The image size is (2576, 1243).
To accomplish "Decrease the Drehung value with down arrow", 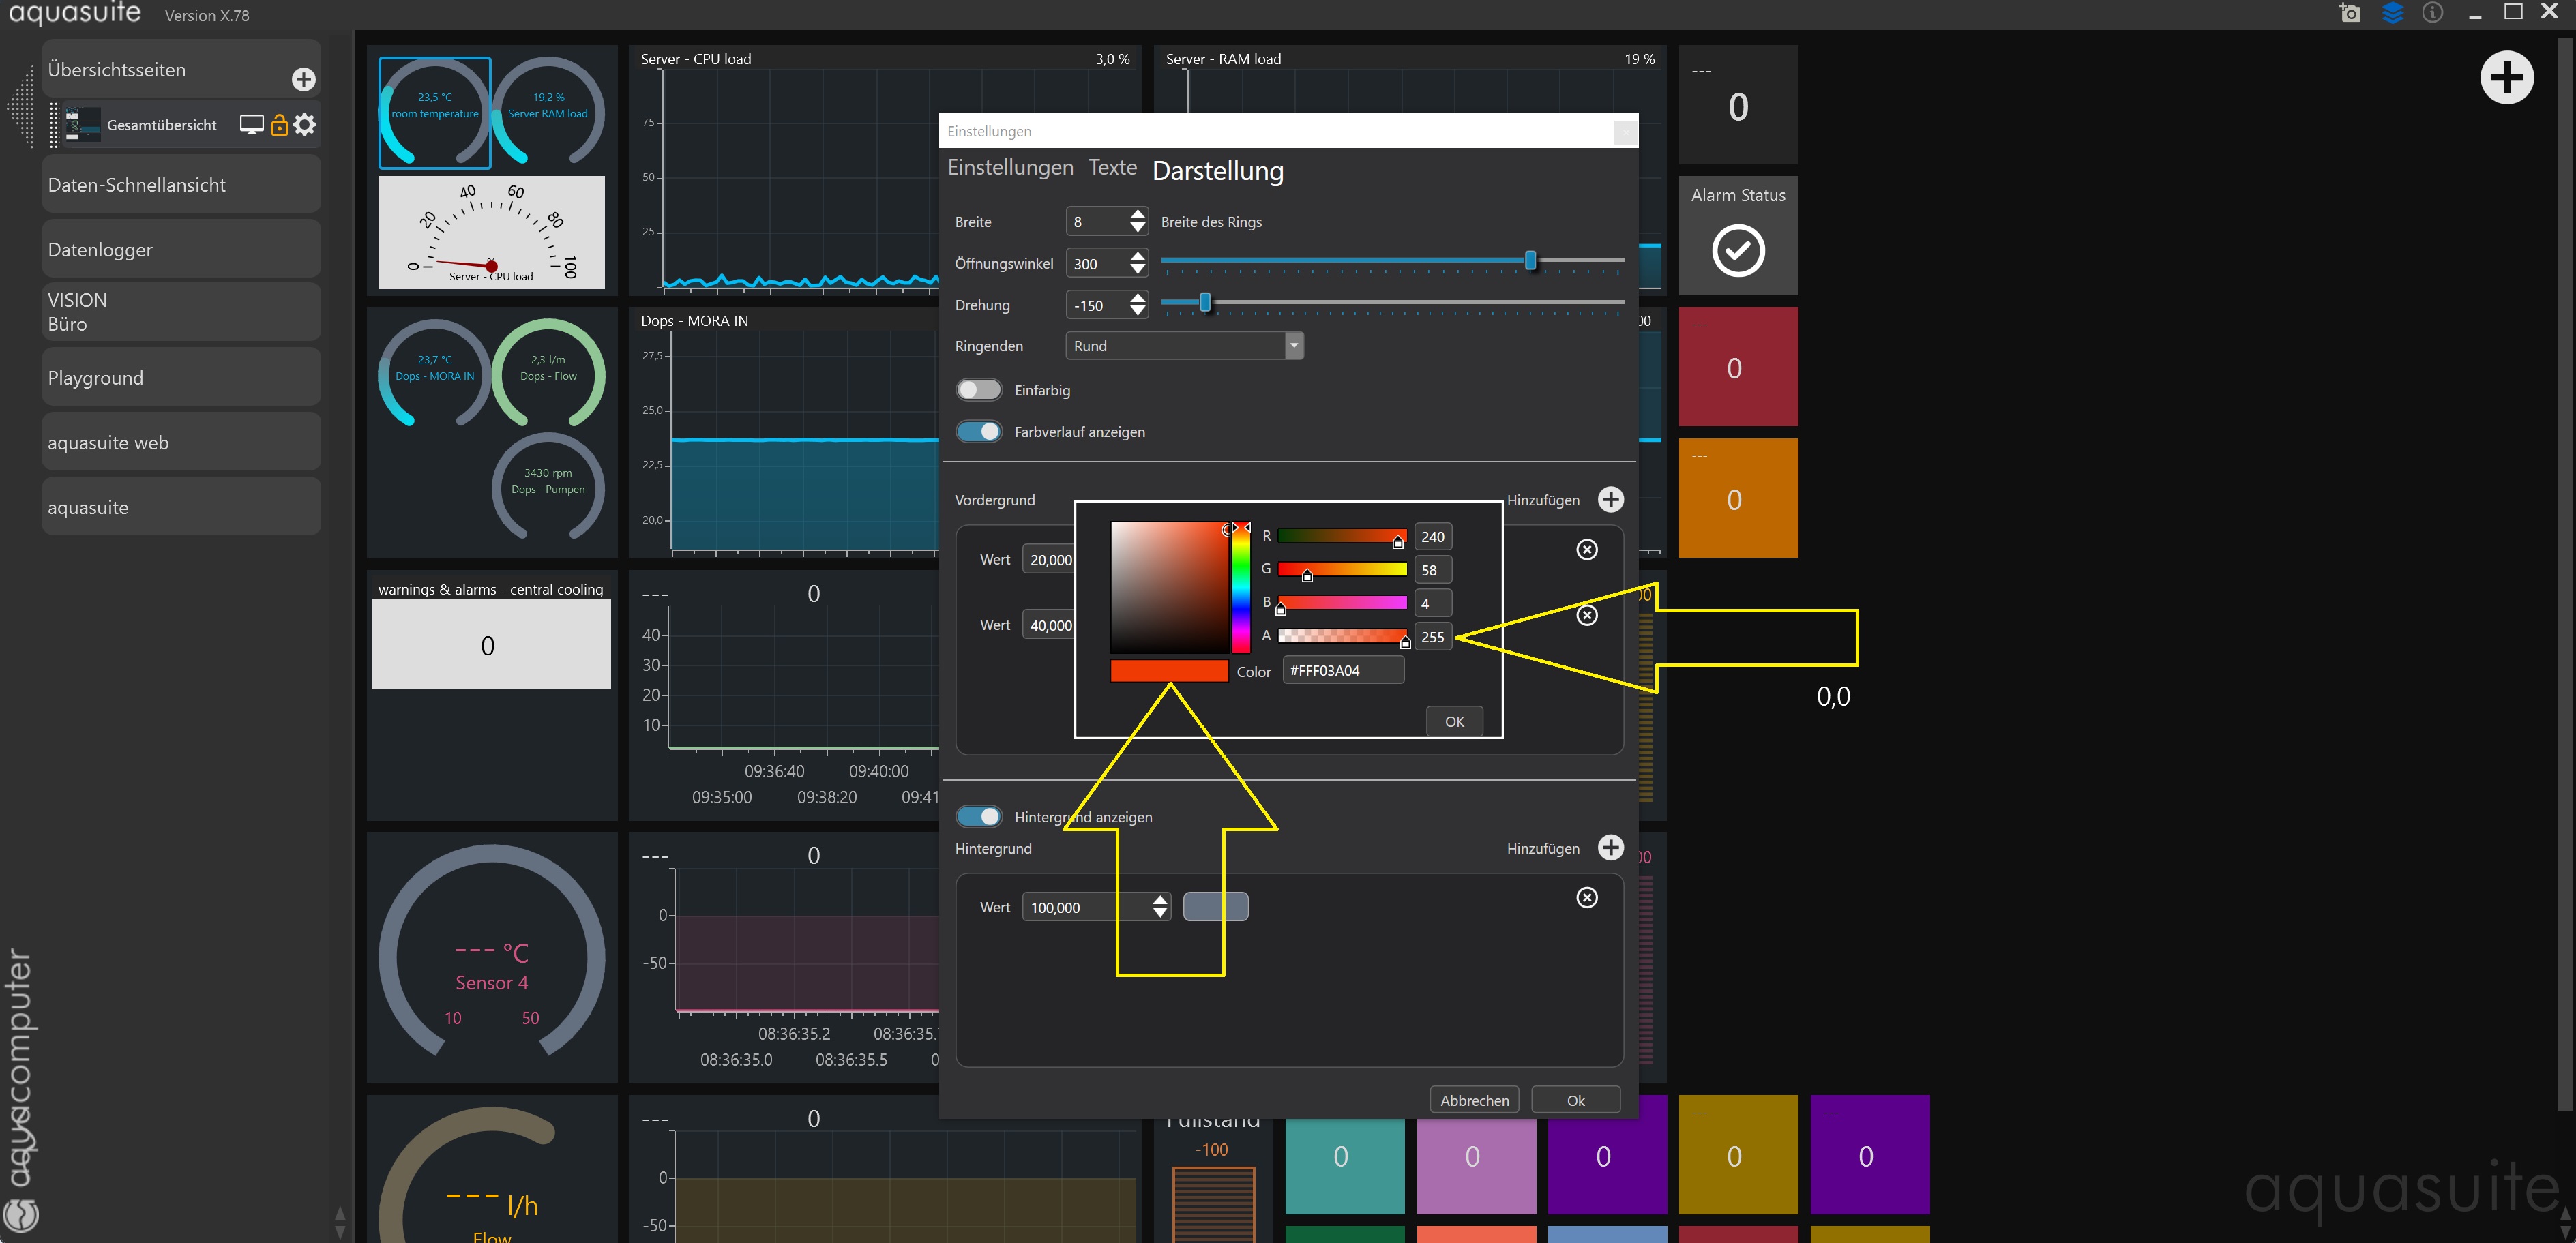I will point(1137,312).
